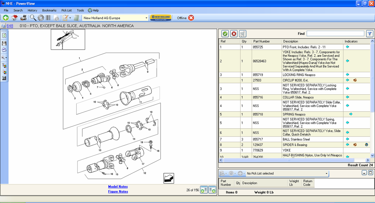Open the File menu
The height and width of the screenshot is (203, 375).
[x=6, y=10]
